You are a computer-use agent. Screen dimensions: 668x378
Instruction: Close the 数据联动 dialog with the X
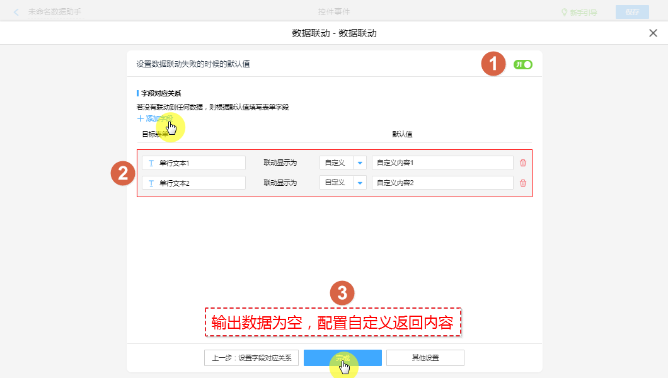point(653,33)
